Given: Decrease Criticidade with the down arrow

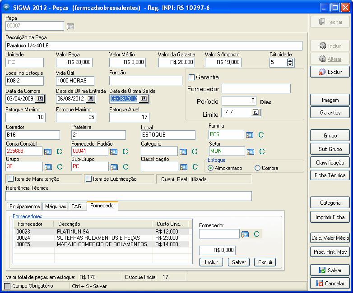Looking at the screenshot, I should [x=290, y=64].
